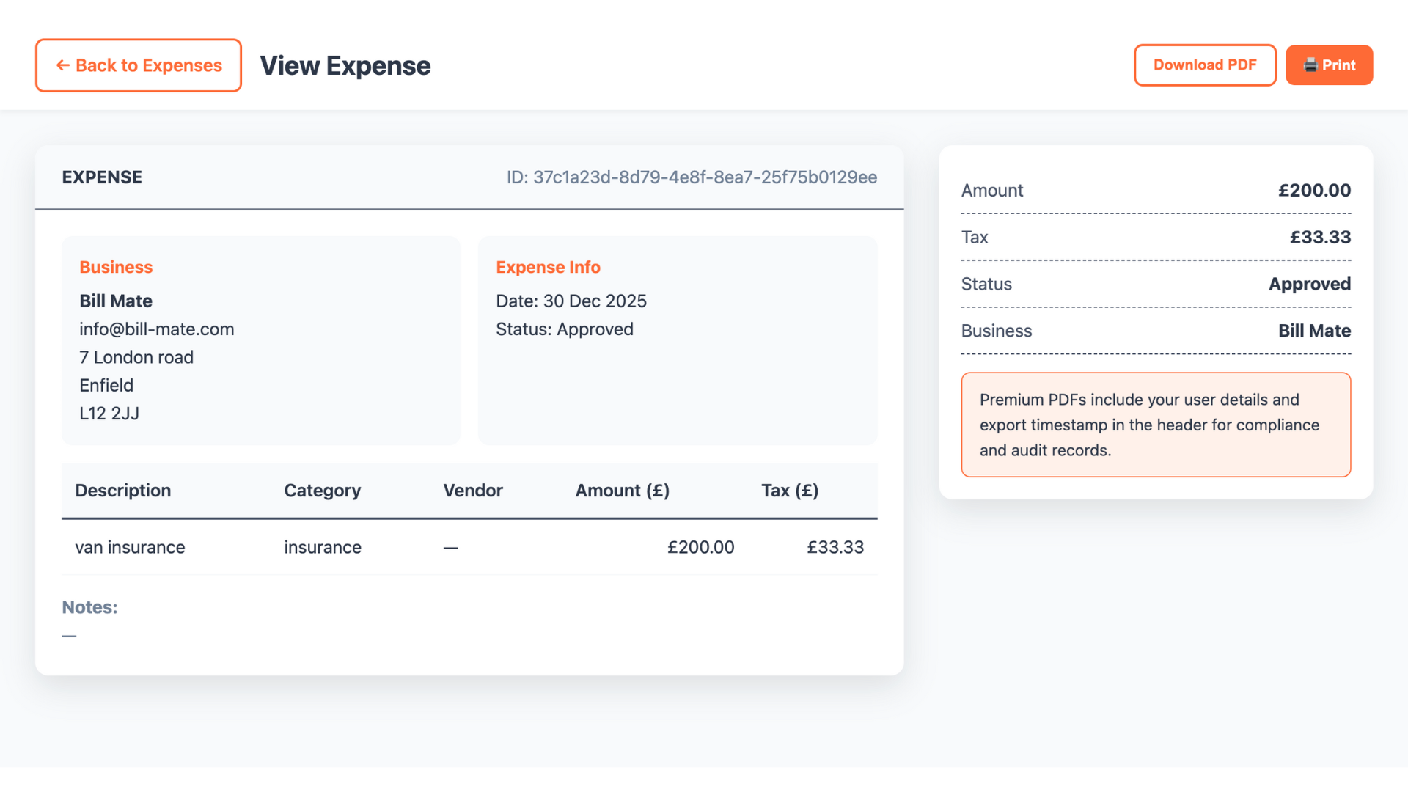Click the Business section heading
The image size is (1408, 792).
tap(116, 267)
